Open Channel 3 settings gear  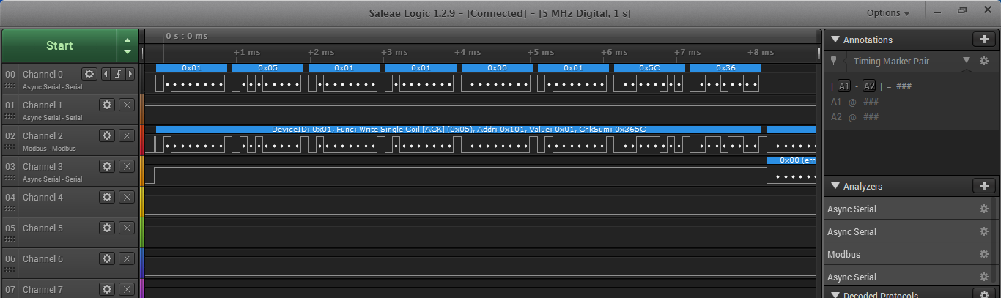pos(107,166)
